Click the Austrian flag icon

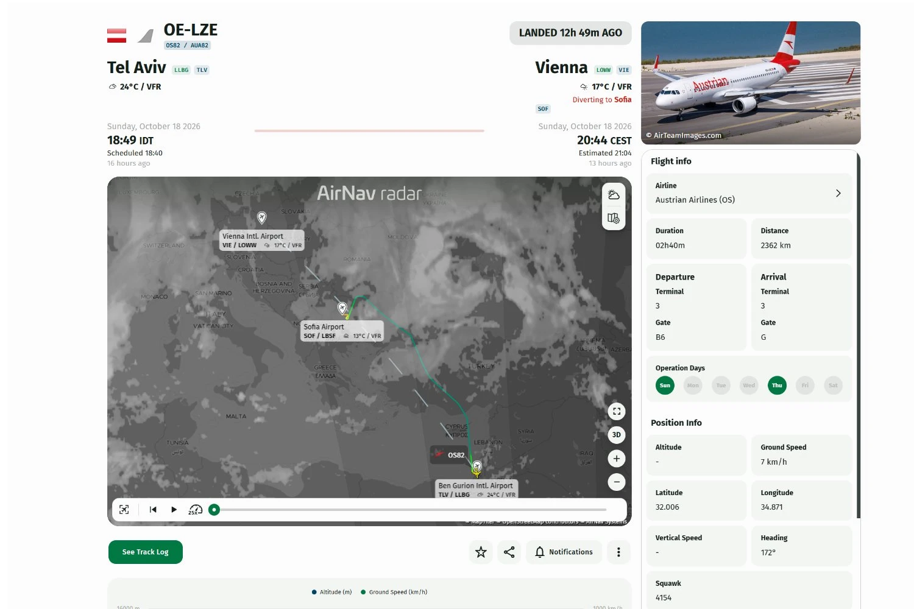(x=117, y=35)
